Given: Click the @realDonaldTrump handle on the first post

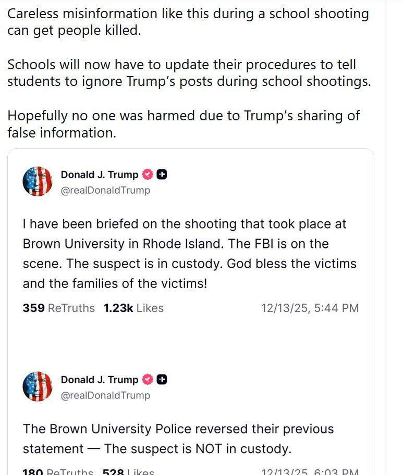Looking at the screenshot, I should [105, 190].
